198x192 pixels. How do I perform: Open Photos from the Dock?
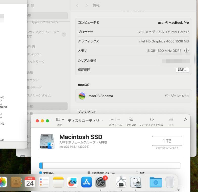point(3,182)
